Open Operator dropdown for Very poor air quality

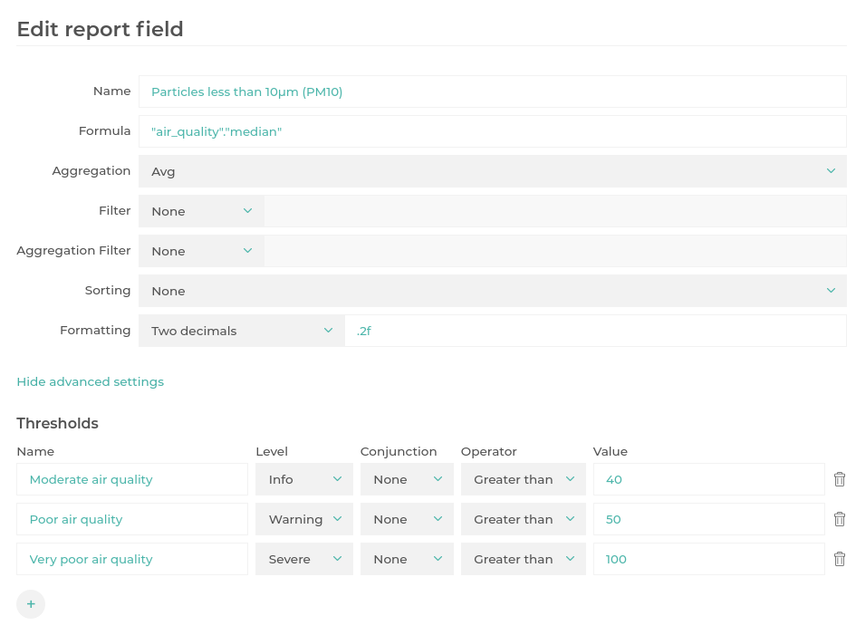(x=523, y=559)
